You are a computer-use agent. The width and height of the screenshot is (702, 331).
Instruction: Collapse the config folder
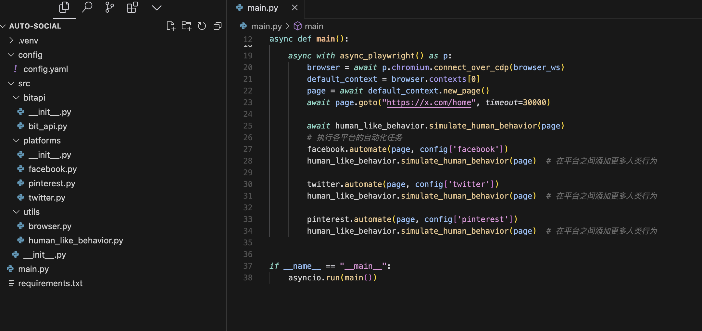pos(30,55)
